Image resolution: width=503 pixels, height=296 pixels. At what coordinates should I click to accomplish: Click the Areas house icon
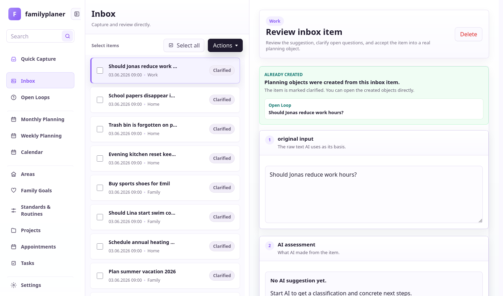14,174
